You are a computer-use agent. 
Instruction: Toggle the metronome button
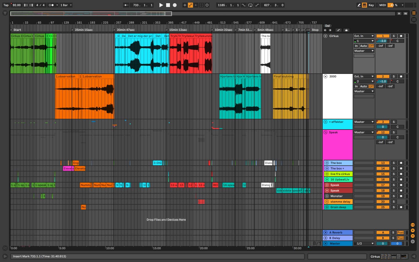point(51,5)
